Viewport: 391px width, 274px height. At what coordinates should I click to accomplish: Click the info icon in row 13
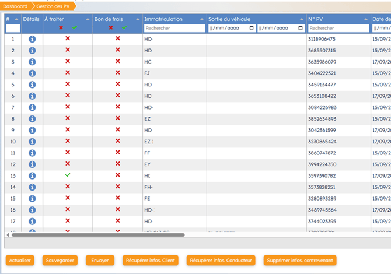coord(32,176)
